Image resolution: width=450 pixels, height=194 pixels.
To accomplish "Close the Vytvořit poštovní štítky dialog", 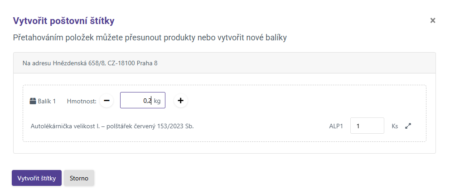I will pos(433,20).
